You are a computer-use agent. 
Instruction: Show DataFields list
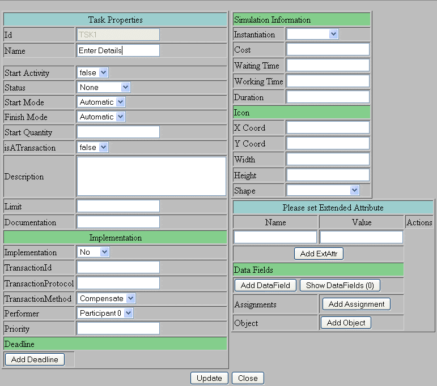click(x=340, y=285)
